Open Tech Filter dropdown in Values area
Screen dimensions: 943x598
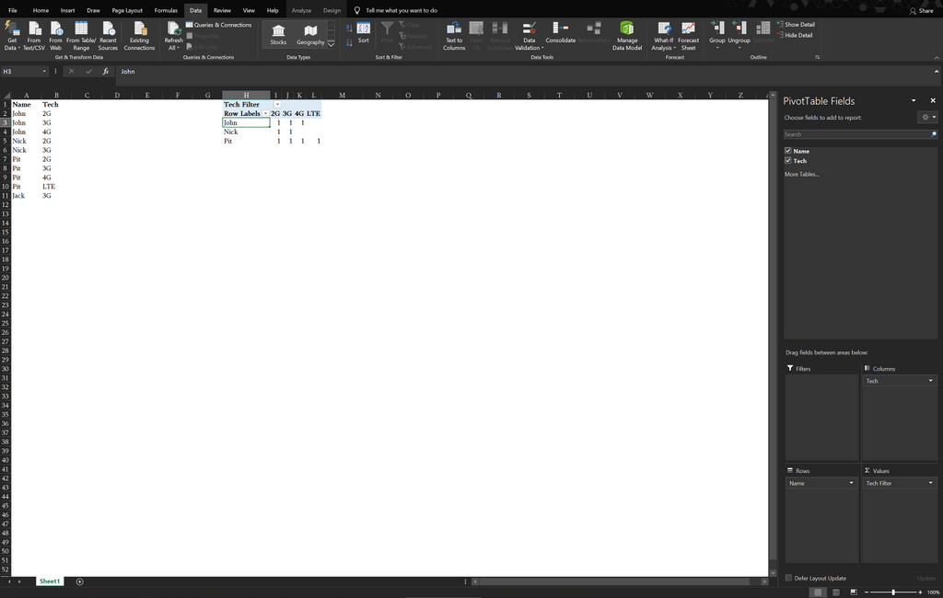coord(930,483)
